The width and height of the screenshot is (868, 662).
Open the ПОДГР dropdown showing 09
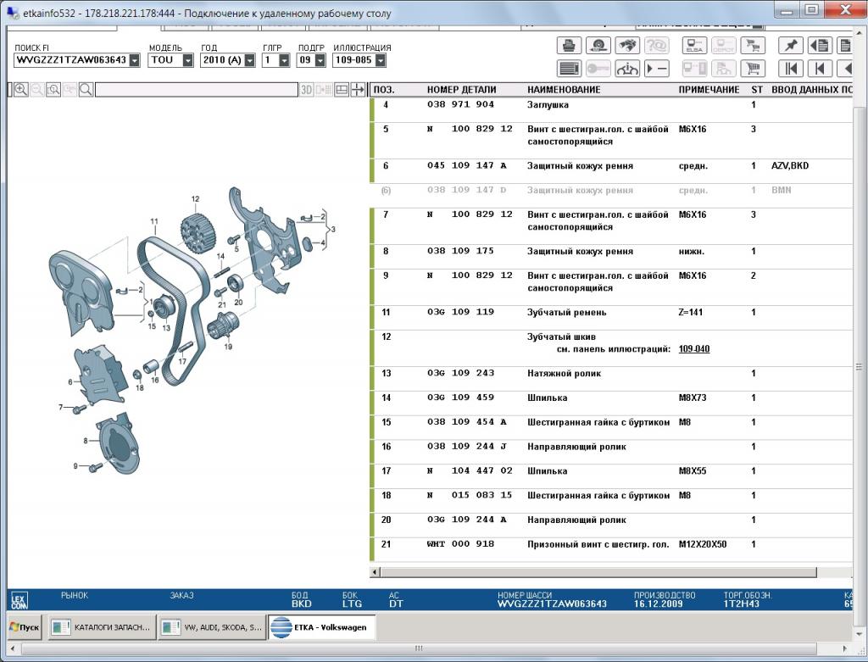(x=320, y=60)
